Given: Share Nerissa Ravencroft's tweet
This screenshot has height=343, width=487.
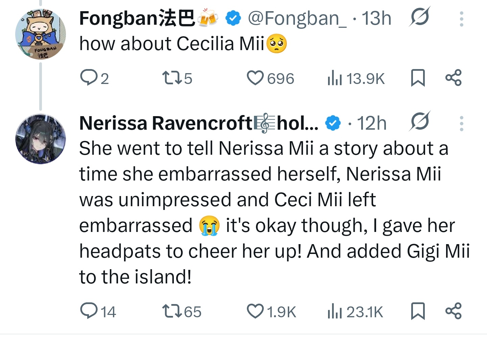Looking at the screenshot, I should [453, 311].
